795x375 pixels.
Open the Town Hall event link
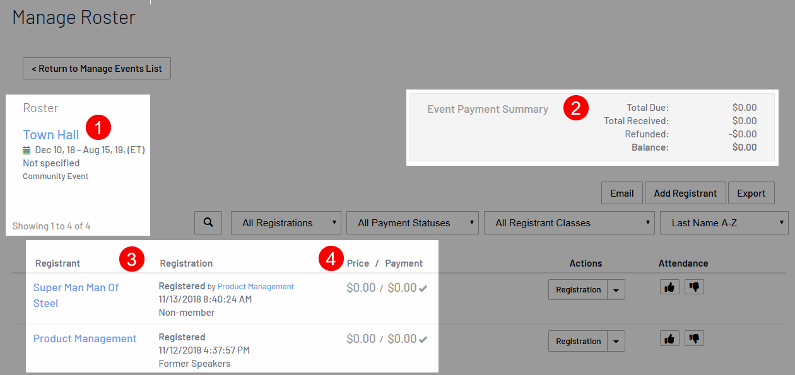pyautogui.click(x=51, y=135)
